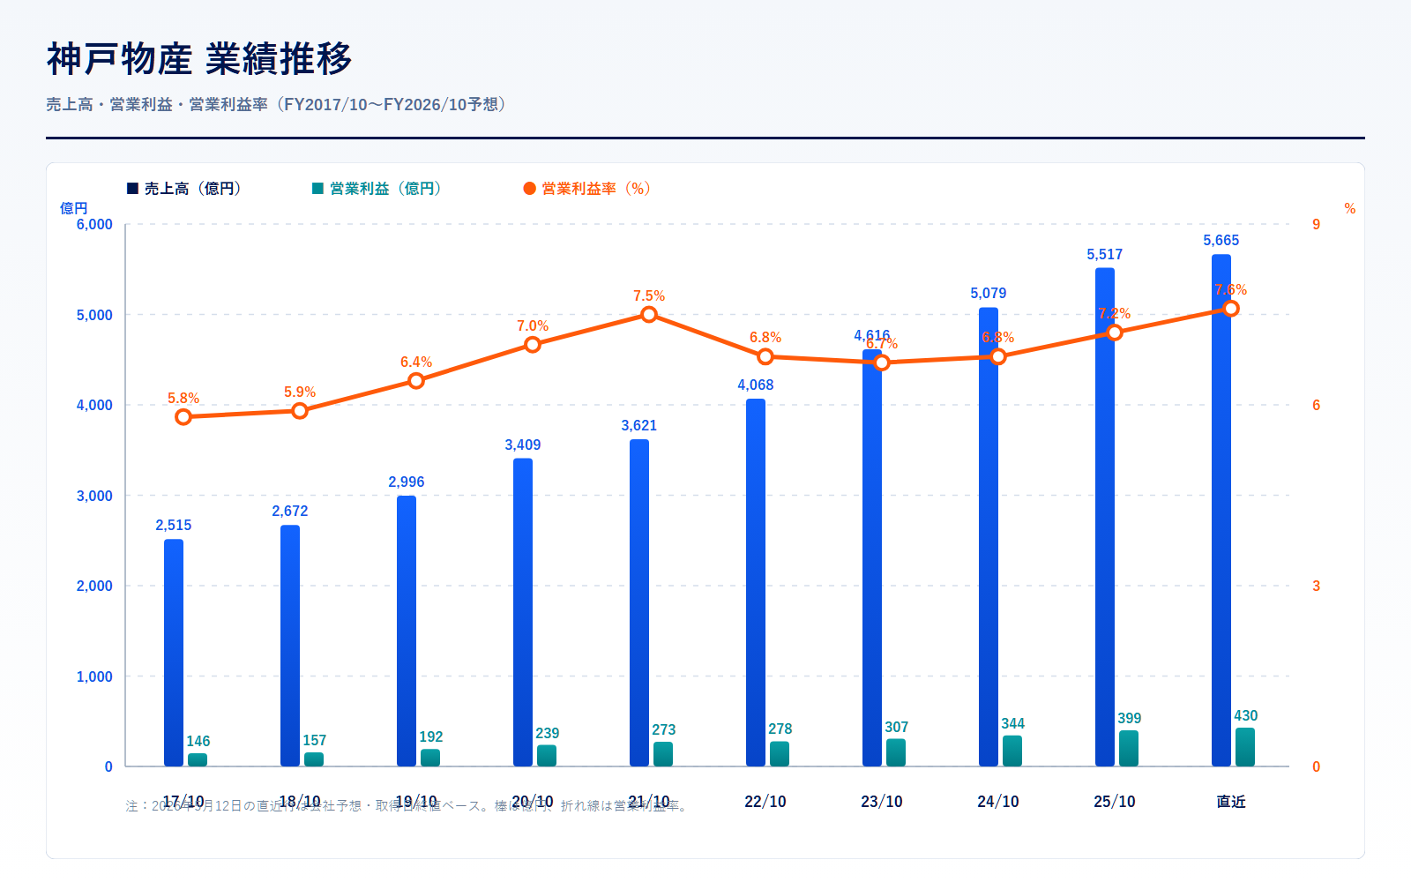Click the 192 operating profit bar

click(x=430, y=758)
